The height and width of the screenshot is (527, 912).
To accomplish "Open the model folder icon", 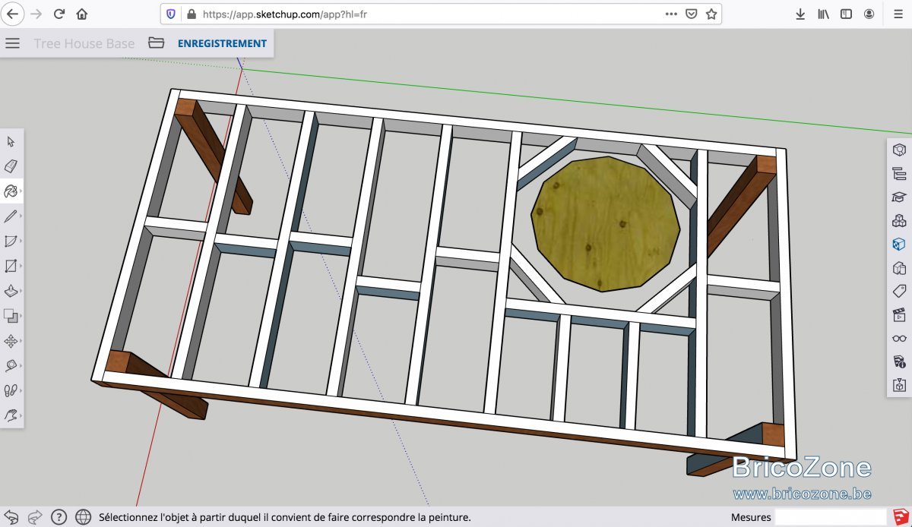I will 156,43.
